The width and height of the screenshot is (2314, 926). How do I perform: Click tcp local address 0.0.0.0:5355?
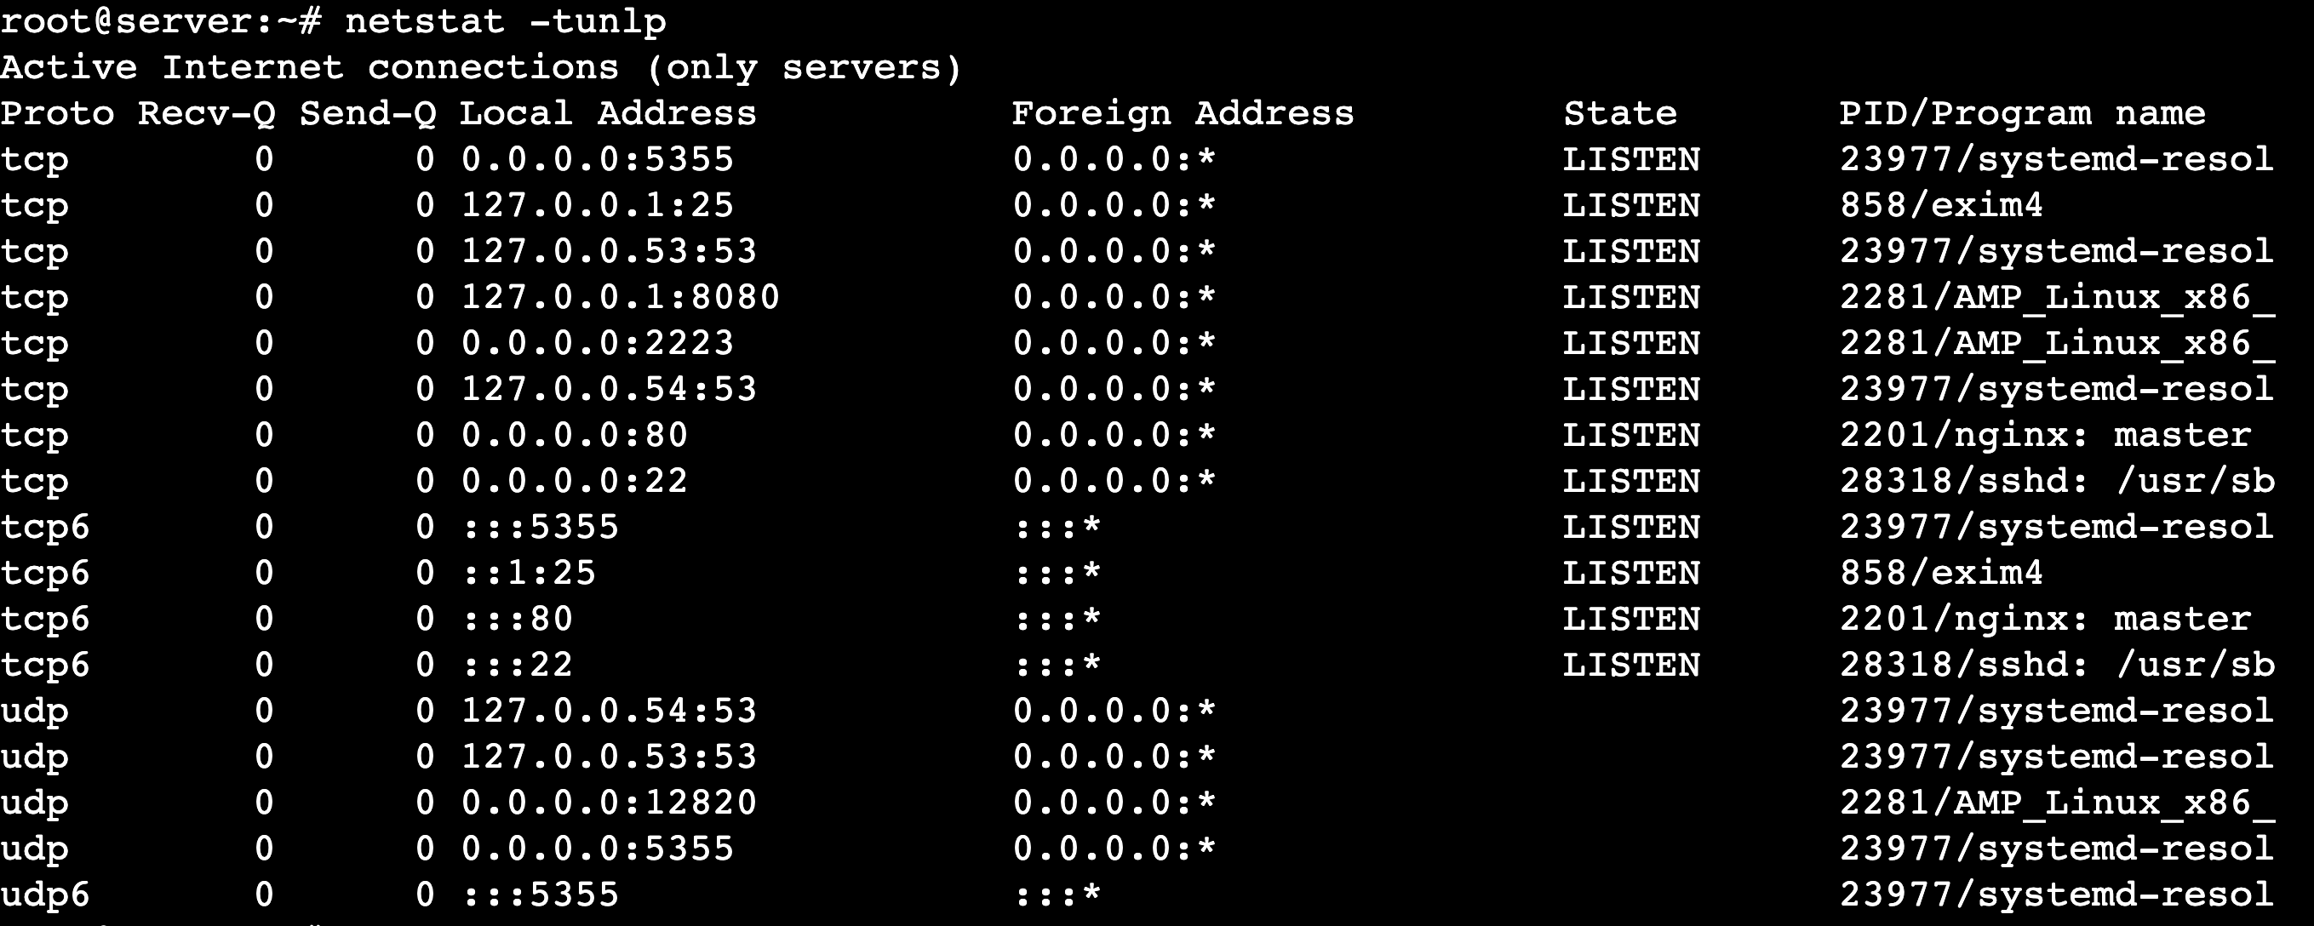598,160
